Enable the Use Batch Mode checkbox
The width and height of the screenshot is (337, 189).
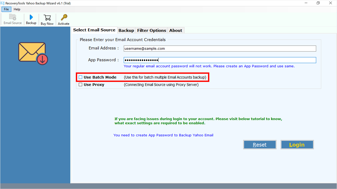(x=81, y=77)
